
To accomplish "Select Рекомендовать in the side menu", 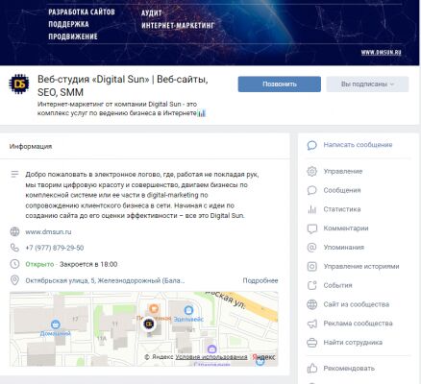I will pos(349,369).
